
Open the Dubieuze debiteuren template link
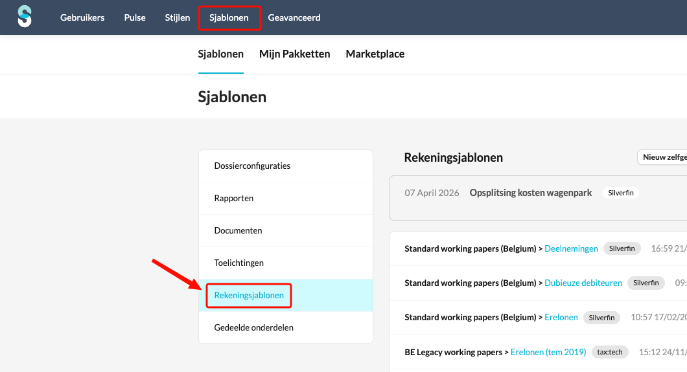click(583, 283)
